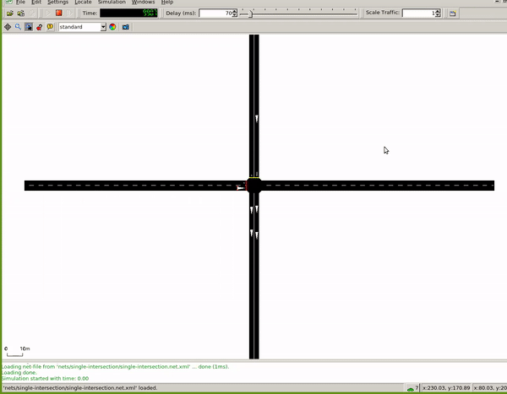507x394 pixels.
Task: Open the File menu
Action: [x=20, y=2]
